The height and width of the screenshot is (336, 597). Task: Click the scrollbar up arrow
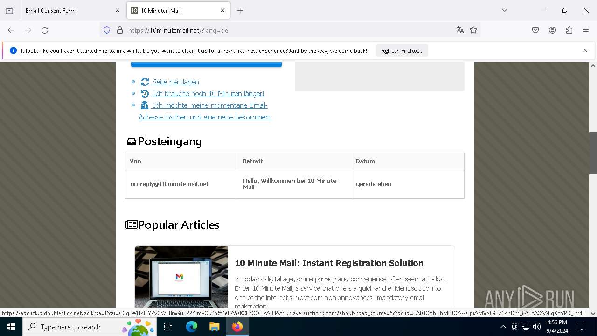pyautogui.click(x=593, y=66)
